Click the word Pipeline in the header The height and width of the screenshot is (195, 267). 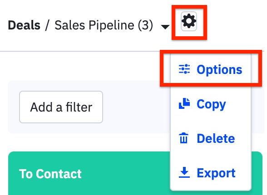(111, 25)
